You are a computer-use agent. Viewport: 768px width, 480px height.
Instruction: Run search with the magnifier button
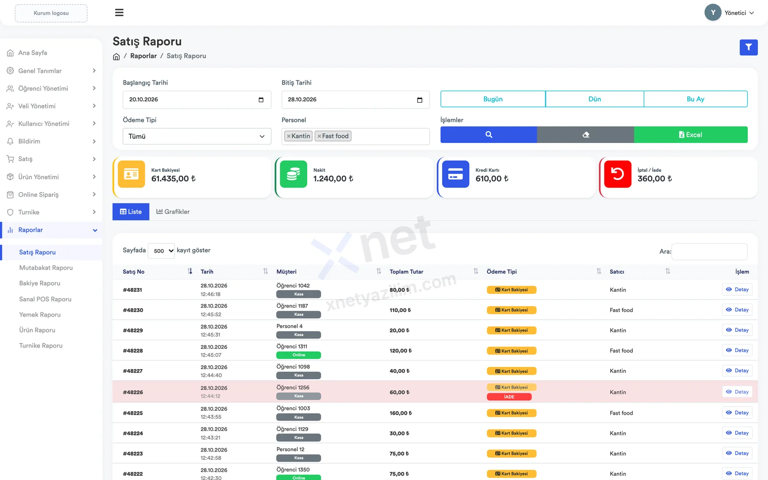(x=489, y=135)
